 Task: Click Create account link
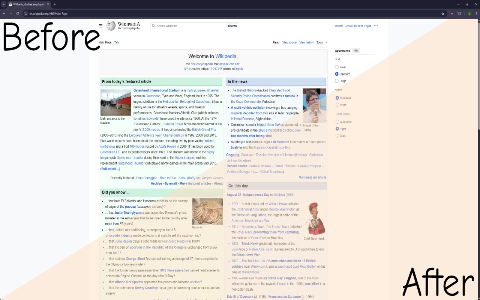354,26
